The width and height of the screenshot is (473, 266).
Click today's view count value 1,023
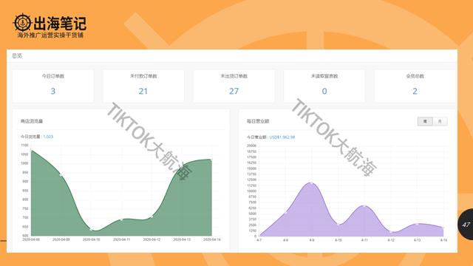[x=48, y=137]
